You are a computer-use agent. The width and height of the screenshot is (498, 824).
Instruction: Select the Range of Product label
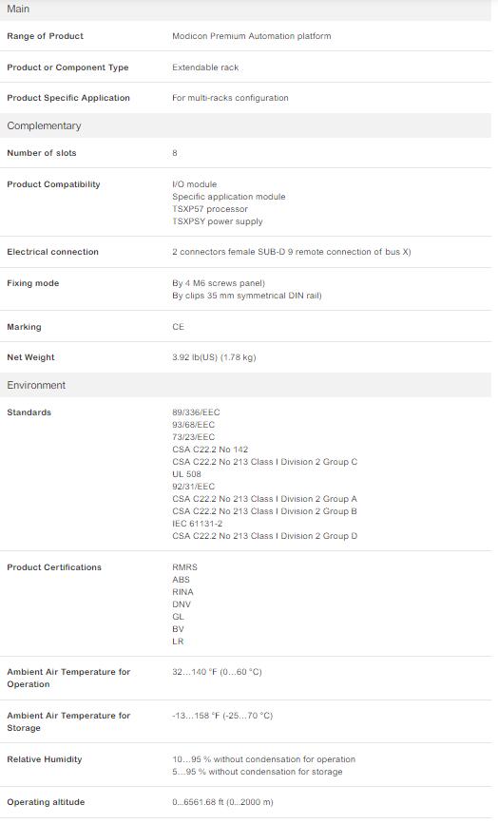[46, 36]
